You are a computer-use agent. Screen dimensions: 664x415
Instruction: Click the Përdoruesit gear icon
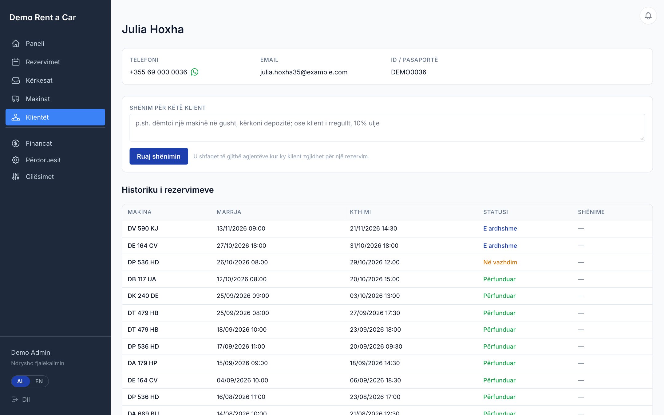[16, 160]
